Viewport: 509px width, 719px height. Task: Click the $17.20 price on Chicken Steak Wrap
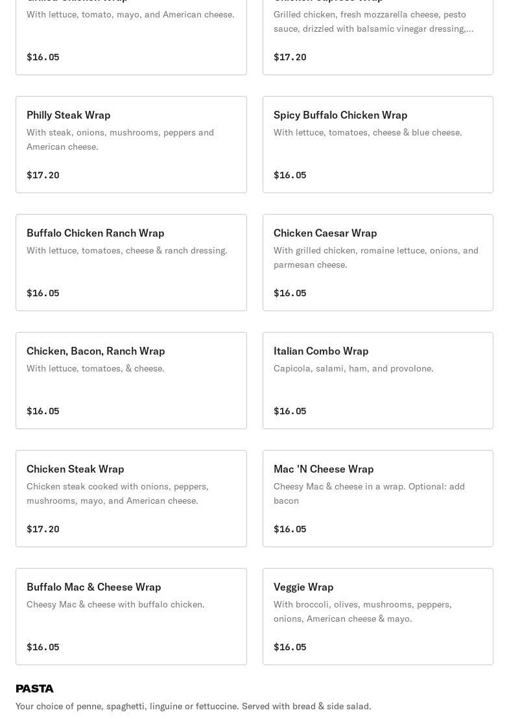click(43, 529)
